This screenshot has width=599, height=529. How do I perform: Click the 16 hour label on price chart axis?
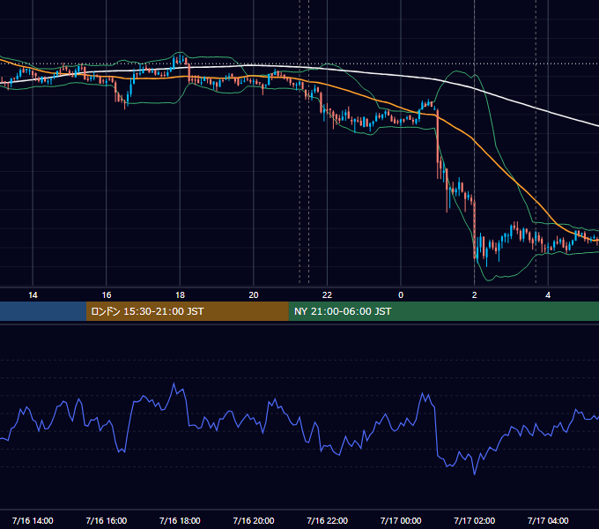click(107, 295)
